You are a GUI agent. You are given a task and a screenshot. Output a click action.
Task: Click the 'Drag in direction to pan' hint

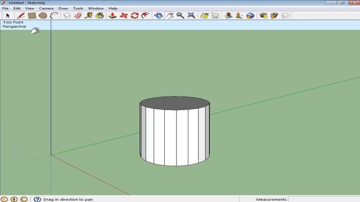(x=68, y=200)
